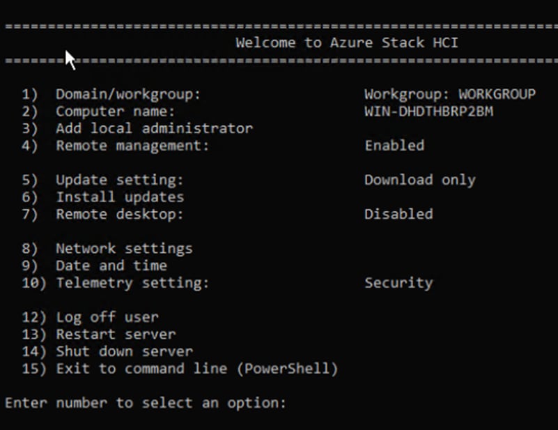558x430 pixels.
Task: Select the 'Network settings' line
Action: 107,249
